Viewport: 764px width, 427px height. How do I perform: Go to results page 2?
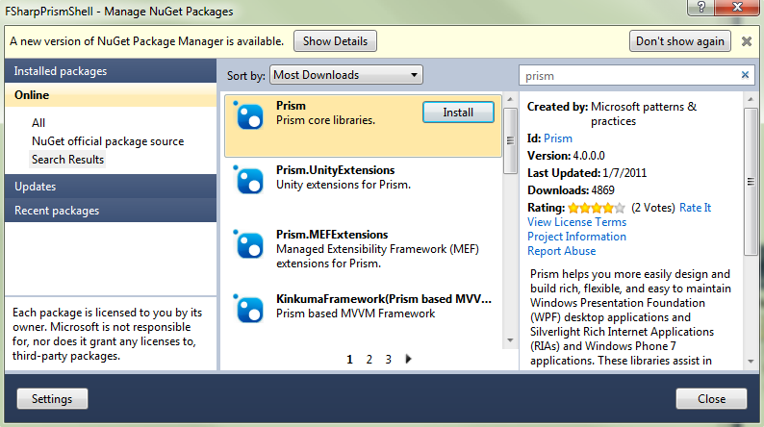(x=369, y=360)
